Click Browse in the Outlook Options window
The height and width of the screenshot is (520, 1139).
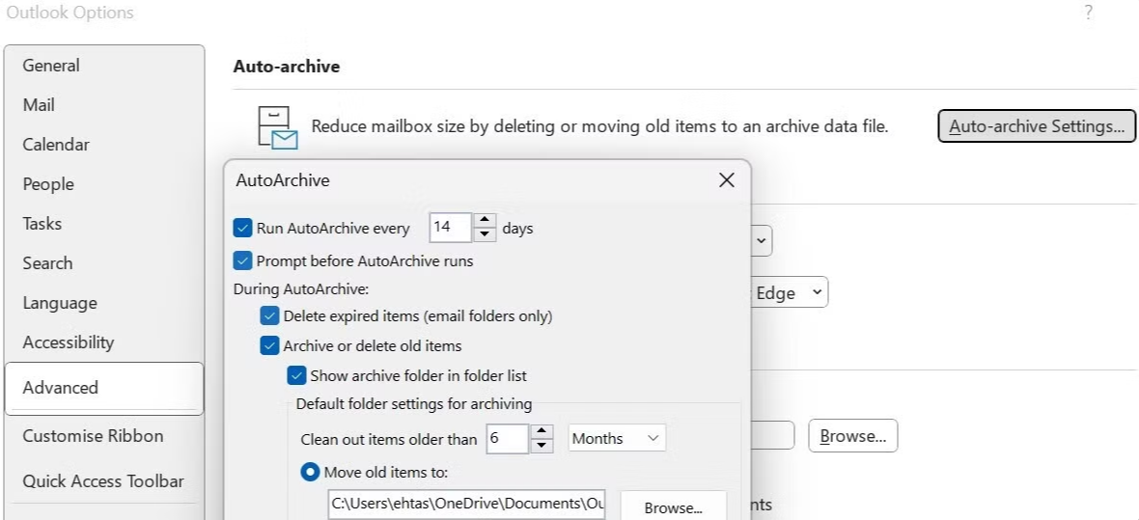(x=852, y=436)
